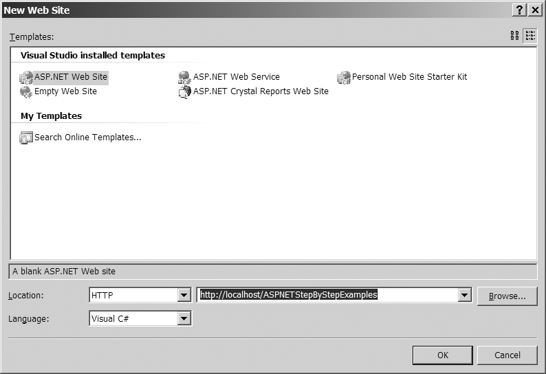Screen dimensions: 546x374
Task: Click the 'Language:' label
Action: coord(29,318)
